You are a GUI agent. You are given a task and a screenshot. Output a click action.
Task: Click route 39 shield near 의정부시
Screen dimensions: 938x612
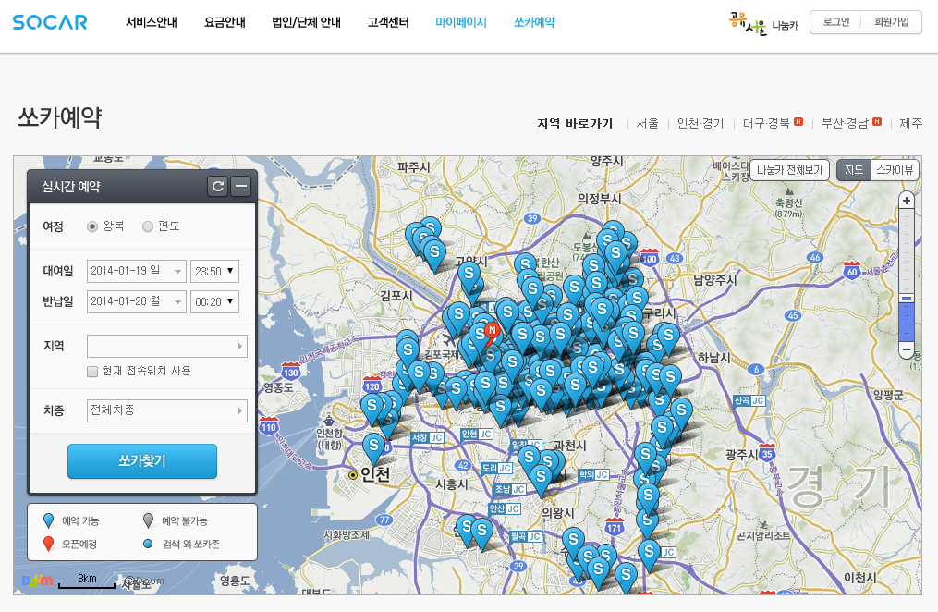pyautogui.click(x=532, y=218)
